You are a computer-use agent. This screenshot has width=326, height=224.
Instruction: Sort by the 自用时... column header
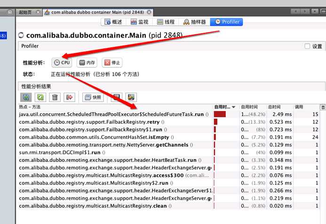pos(225,107)
